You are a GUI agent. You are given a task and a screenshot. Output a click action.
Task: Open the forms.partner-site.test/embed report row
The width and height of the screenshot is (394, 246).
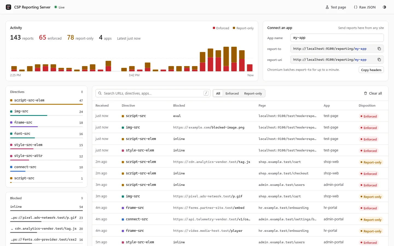(x=240, y=208)
